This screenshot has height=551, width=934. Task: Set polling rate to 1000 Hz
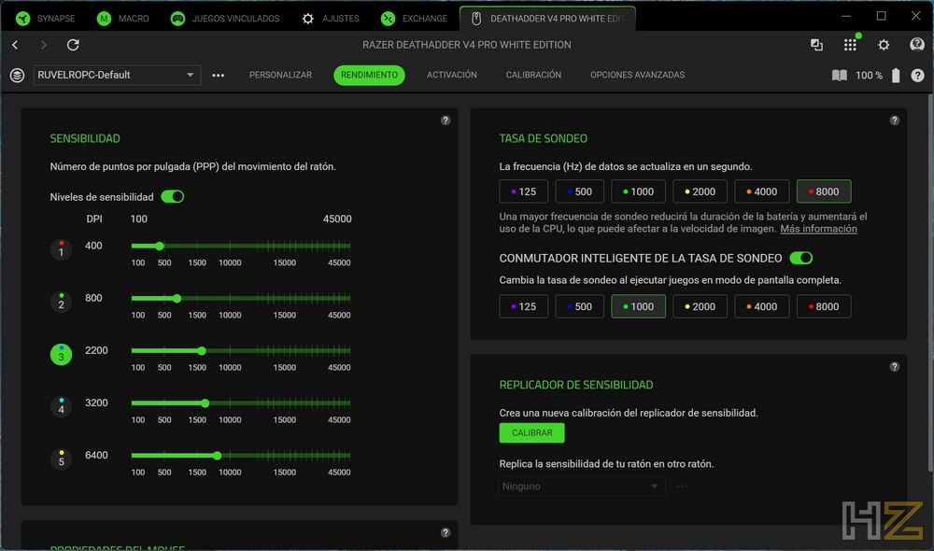coord(639,191)
